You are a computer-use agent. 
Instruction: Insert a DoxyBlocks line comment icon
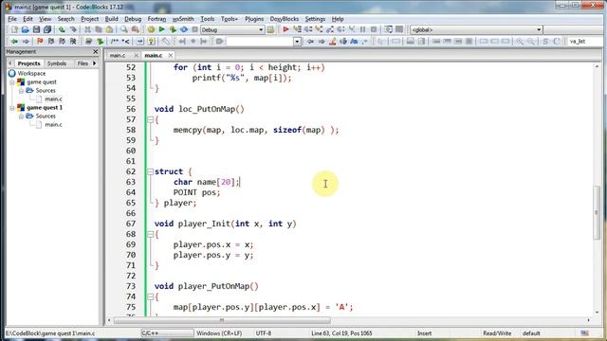[x=125, y=42]
